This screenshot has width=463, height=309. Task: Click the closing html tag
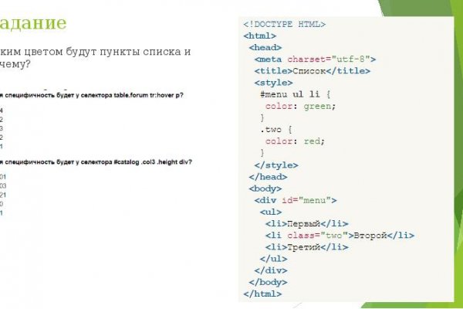(x=262, y=294)
